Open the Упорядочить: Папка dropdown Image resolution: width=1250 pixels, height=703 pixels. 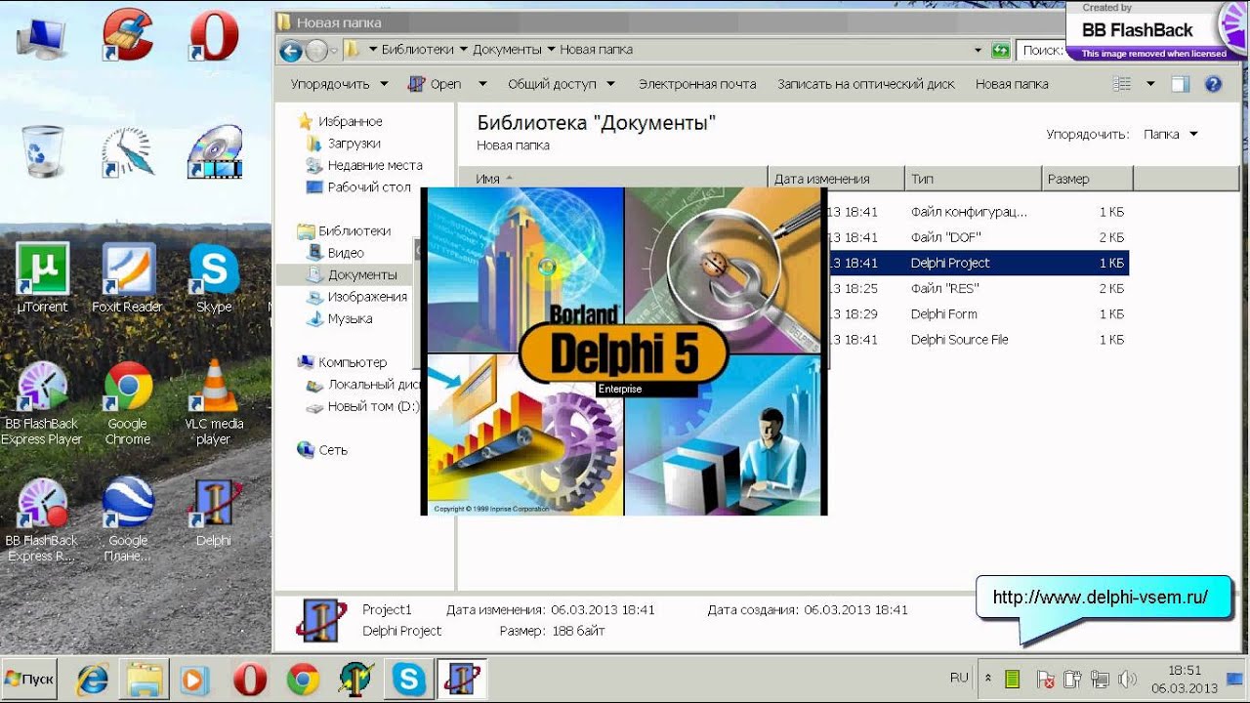click(1170, 135)
